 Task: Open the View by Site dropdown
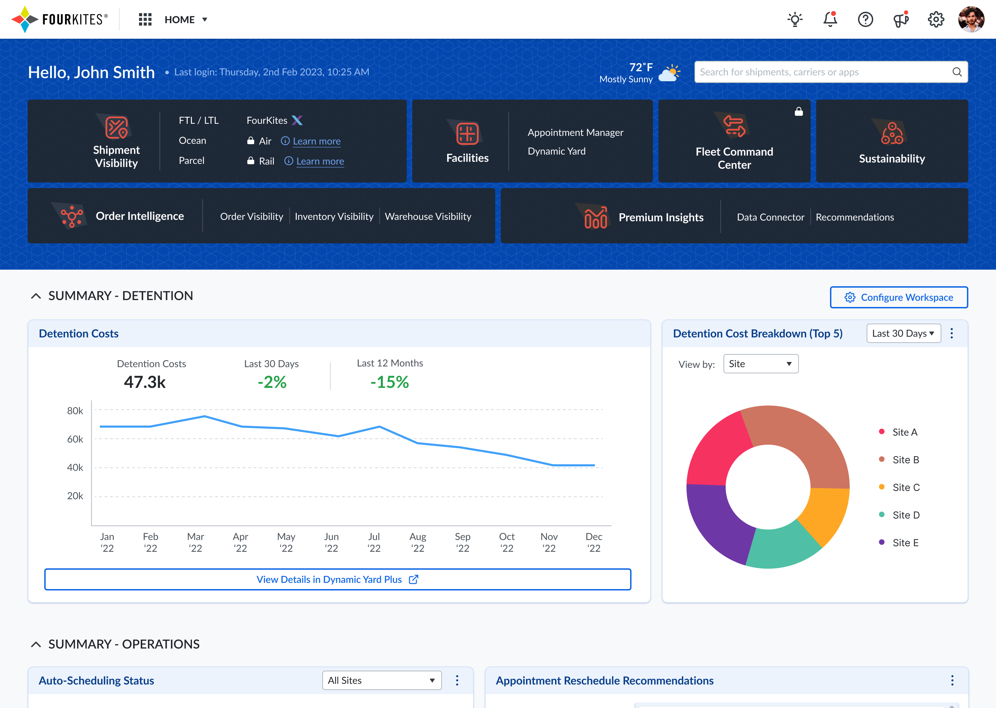pos(760,364)
